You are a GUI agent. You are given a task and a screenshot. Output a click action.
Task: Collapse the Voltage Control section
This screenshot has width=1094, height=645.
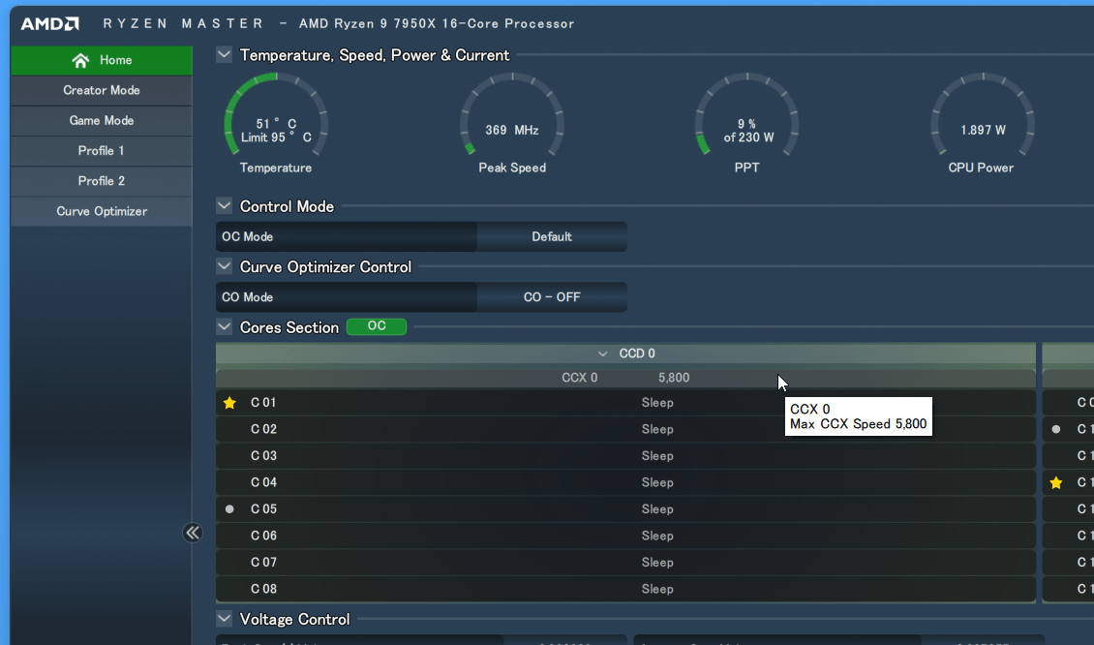[x=224, y=619]
